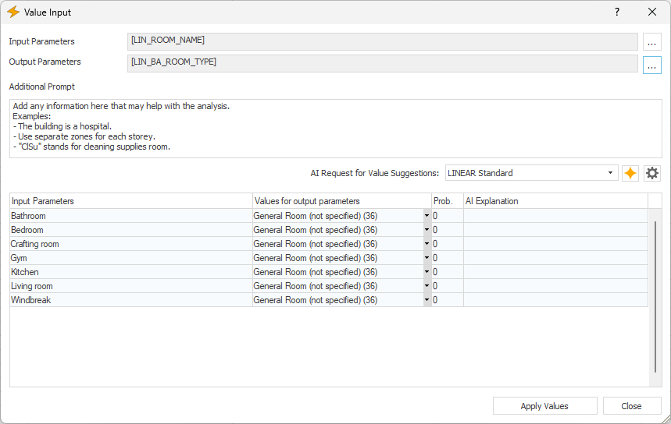Image resolution: width=671 pixels, height=424 pixels.
Task: Click the Prob. column header
Action: coord(447,201)
